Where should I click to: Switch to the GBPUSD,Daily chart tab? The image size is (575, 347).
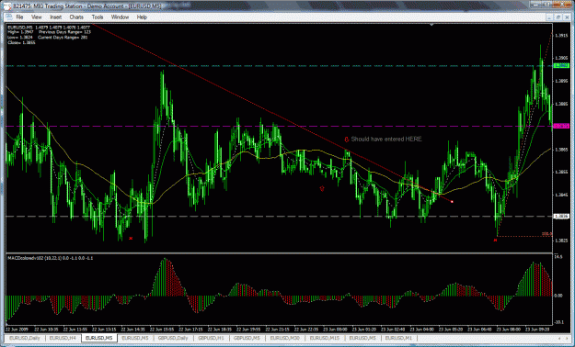pos(174,338)
